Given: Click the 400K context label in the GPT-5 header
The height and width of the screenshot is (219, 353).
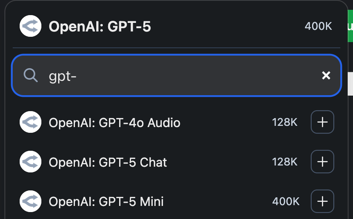Looking at the screenshot, I should click(x=318, y=26).
